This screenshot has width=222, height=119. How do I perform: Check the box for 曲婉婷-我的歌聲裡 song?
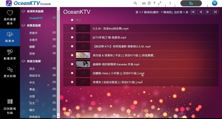tap(72, 64)
